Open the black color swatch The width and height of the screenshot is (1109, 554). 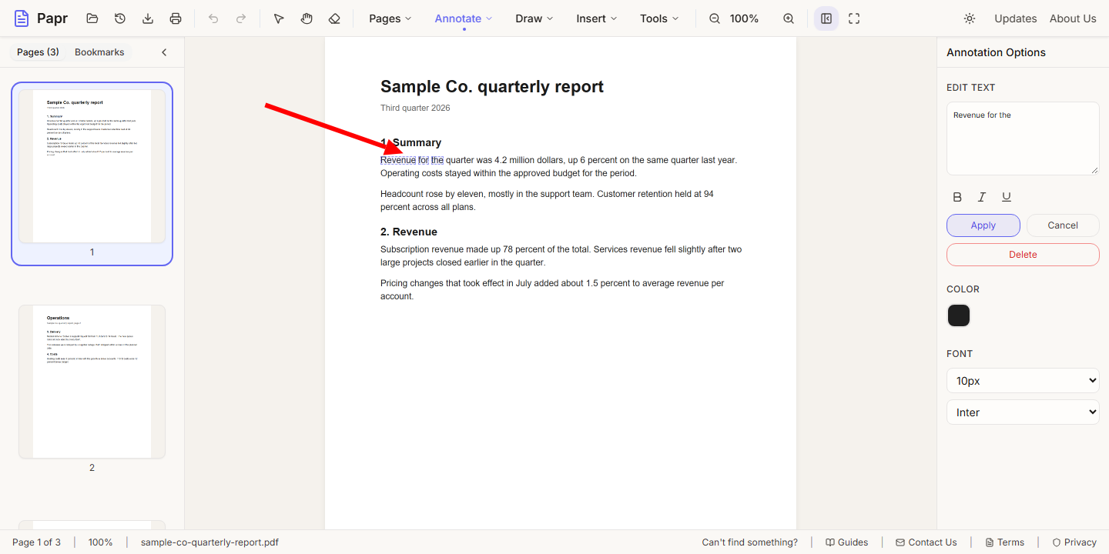pos(959,315)
